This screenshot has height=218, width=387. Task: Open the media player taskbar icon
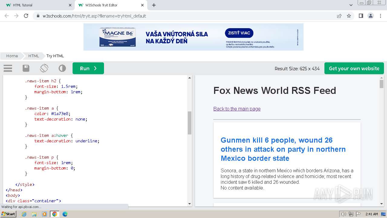(x=44, y=214)
